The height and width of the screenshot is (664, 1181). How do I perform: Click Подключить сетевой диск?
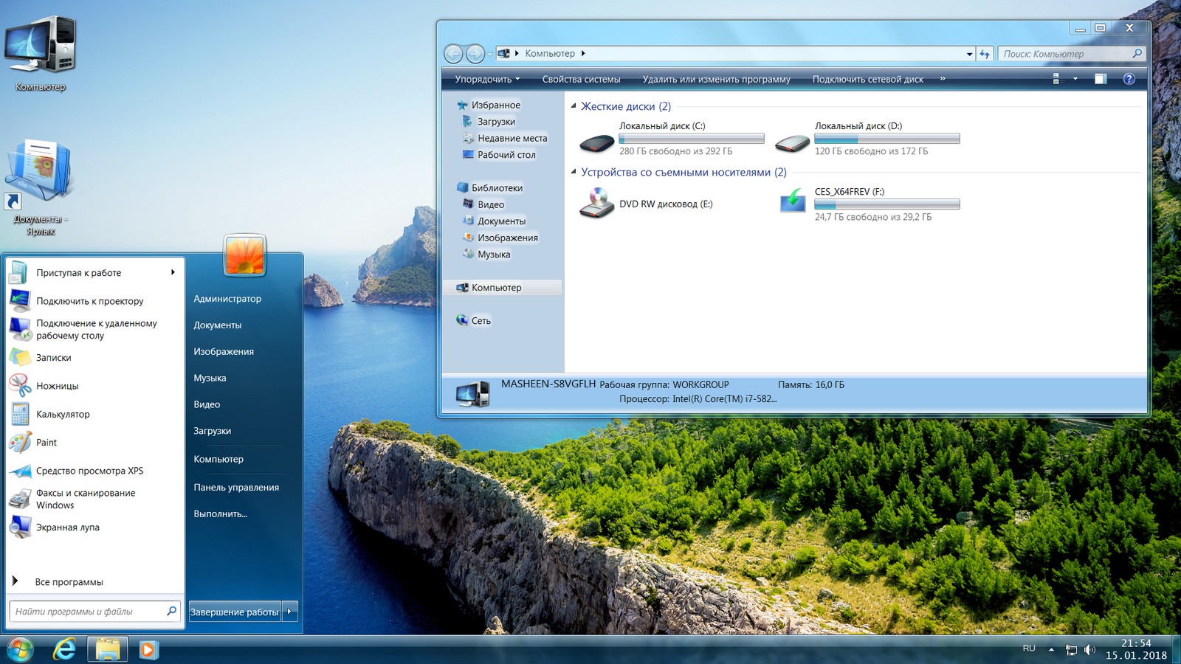[867, 79]
